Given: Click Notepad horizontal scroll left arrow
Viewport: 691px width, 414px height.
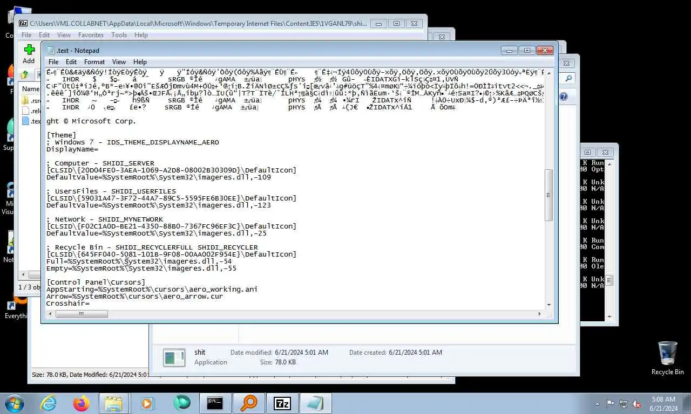Looking at the screenshot, I should pyautogui.click(x=50, y=314).
